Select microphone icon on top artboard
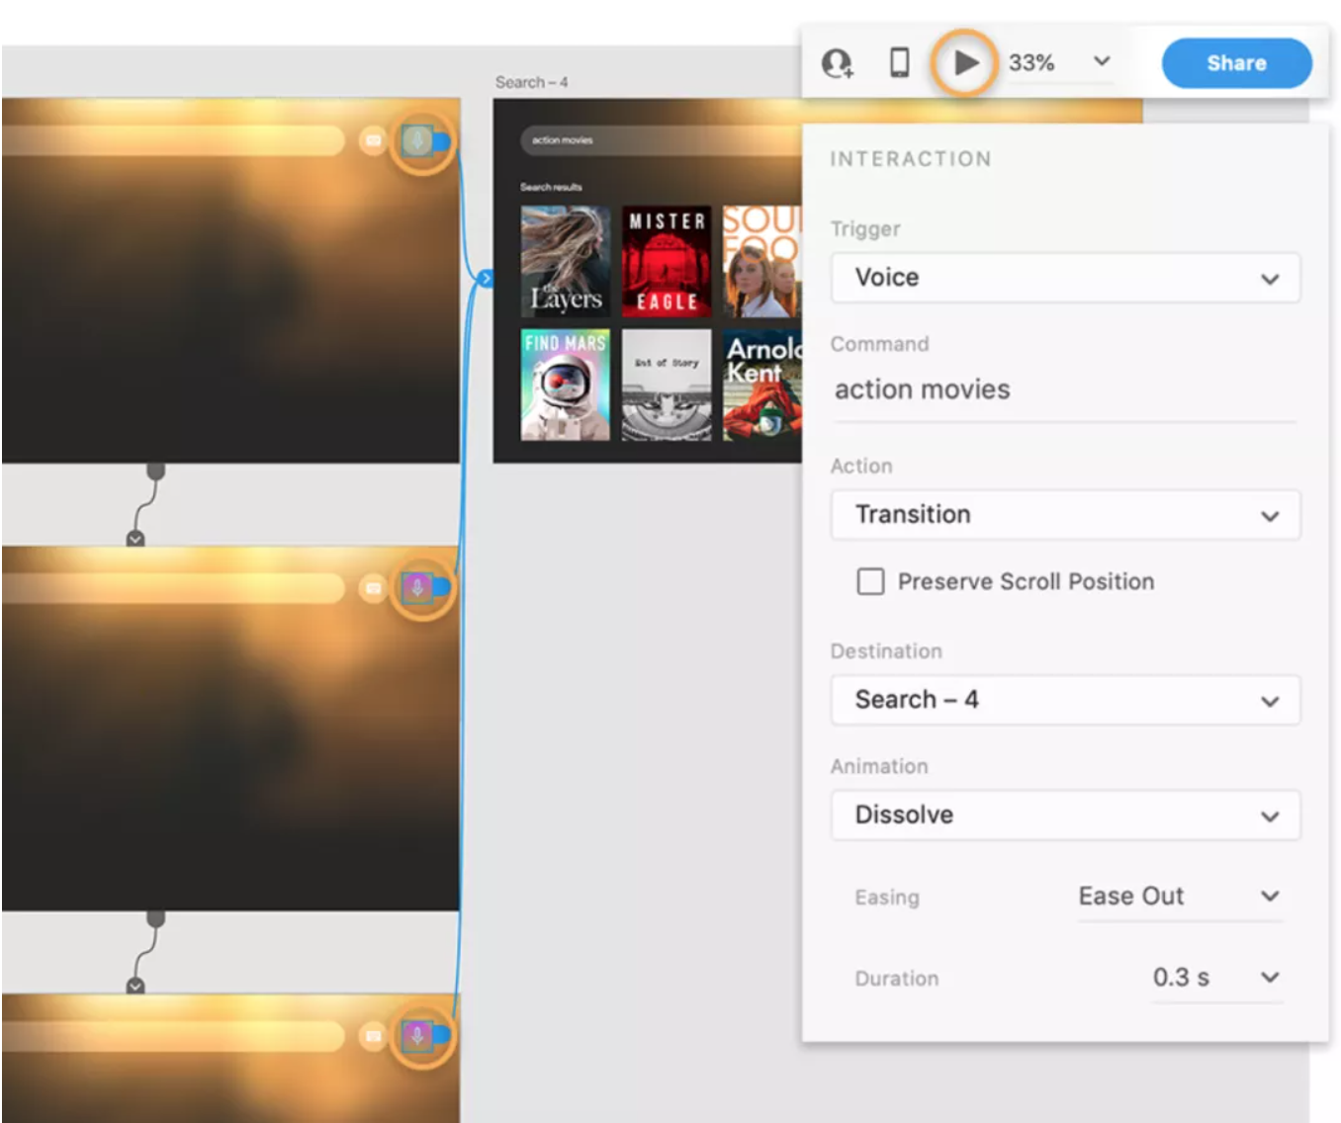 [x=417, y=140]
